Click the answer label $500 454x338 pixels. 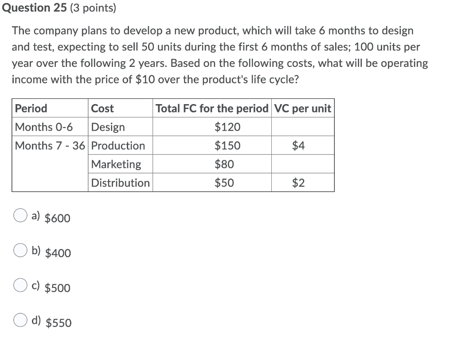[x=58, y=288]
